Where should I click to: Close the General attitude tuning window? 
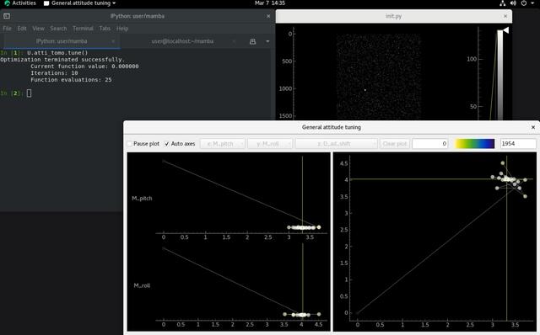(x=532, y=127)
